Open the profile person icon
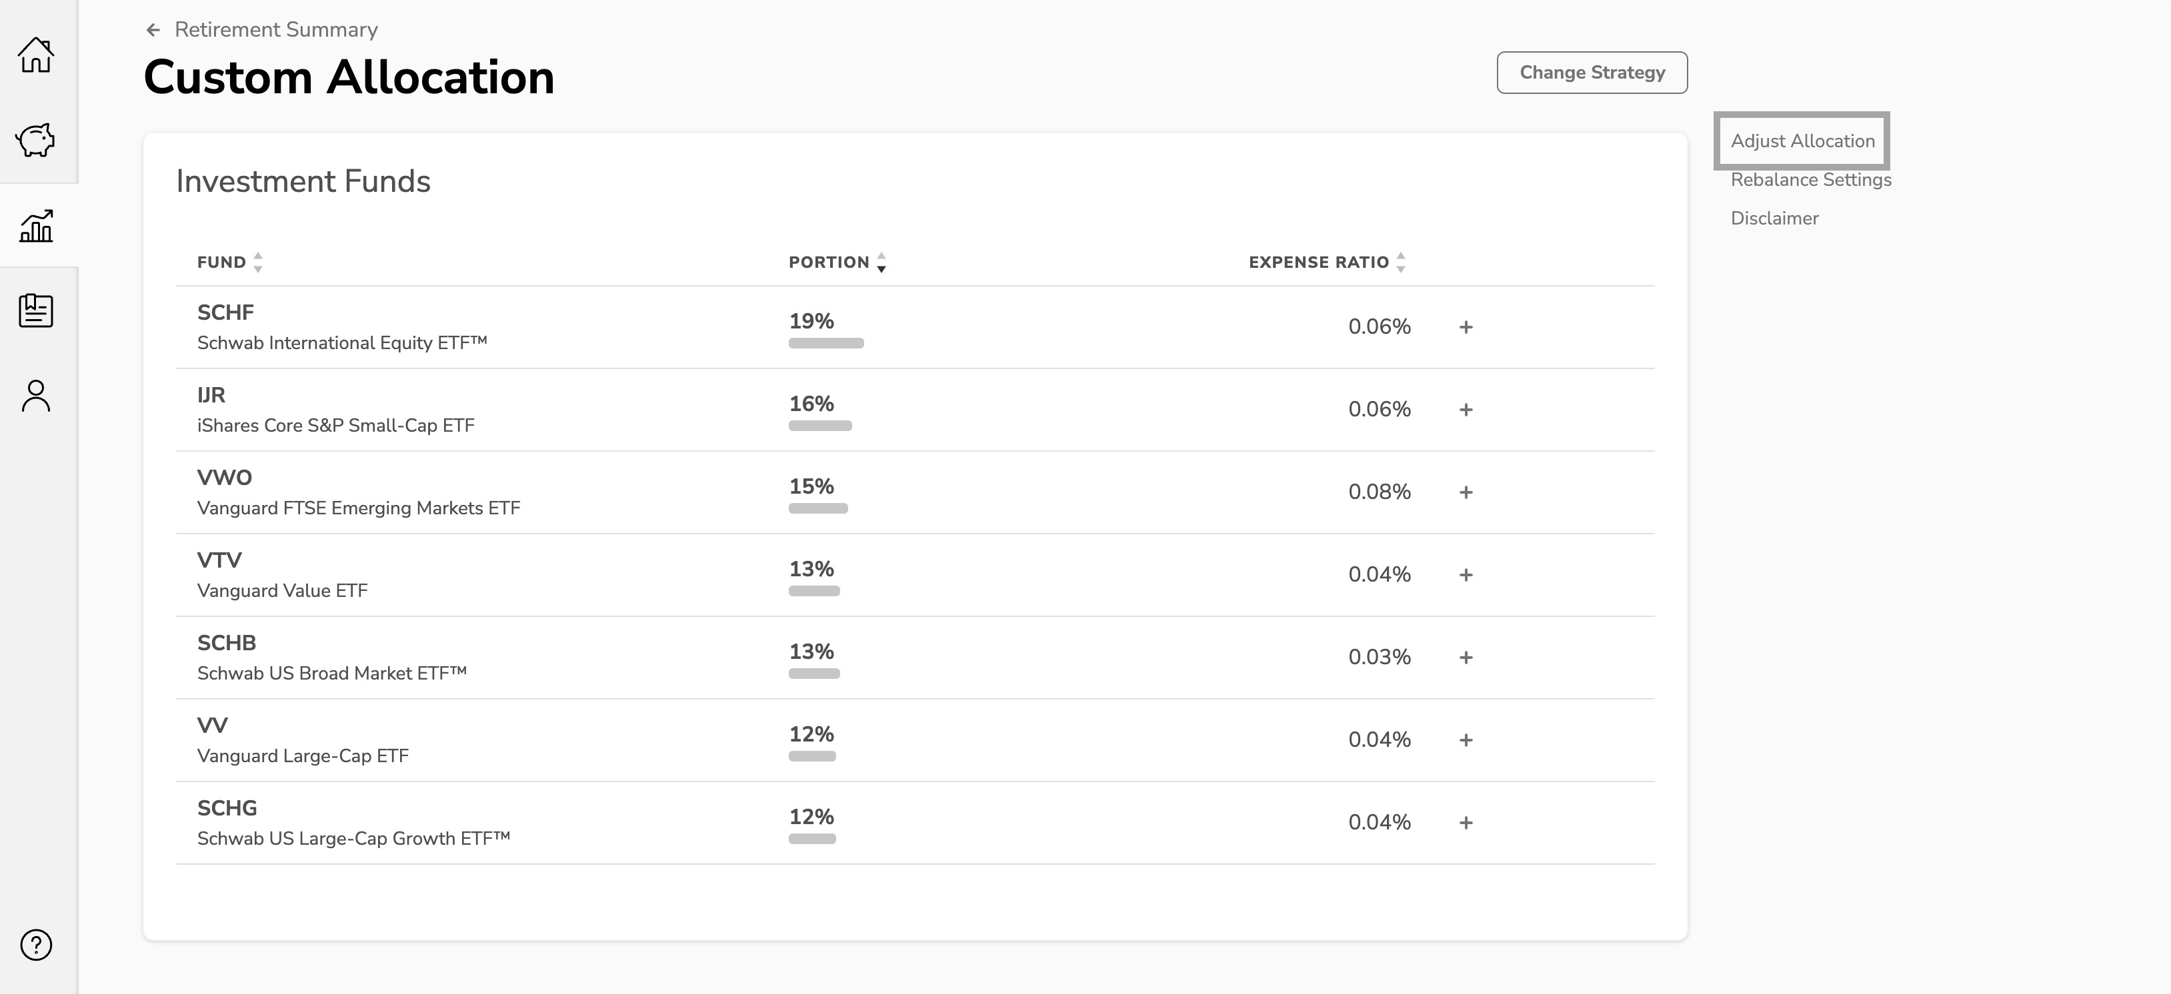The image size is (2171, 994). 36,396
